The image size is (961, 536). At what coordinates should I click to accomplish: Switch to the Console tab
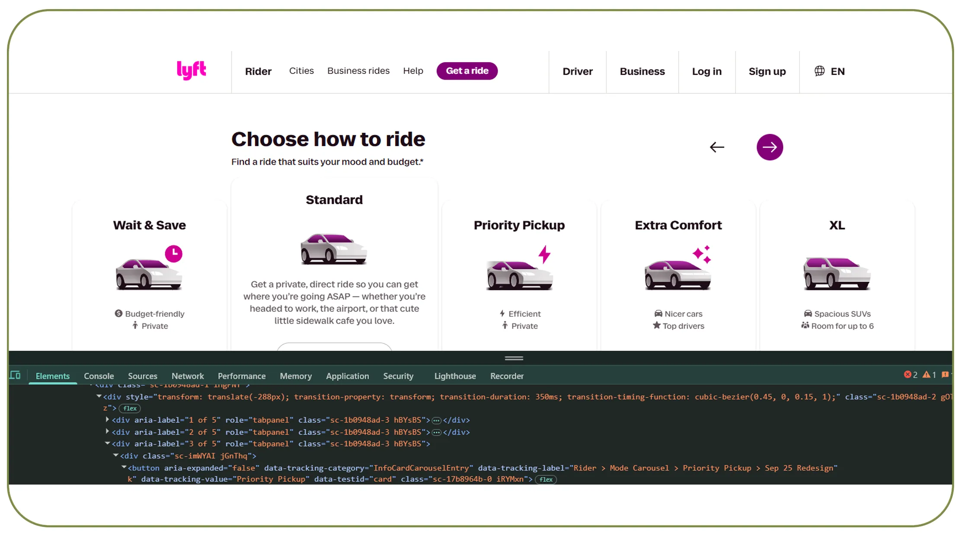99,376
